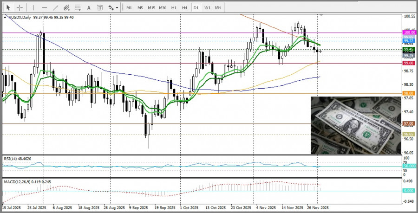Screen dimensions: 418x213
Task: Select the text label tool
Action: coord(99,8)
